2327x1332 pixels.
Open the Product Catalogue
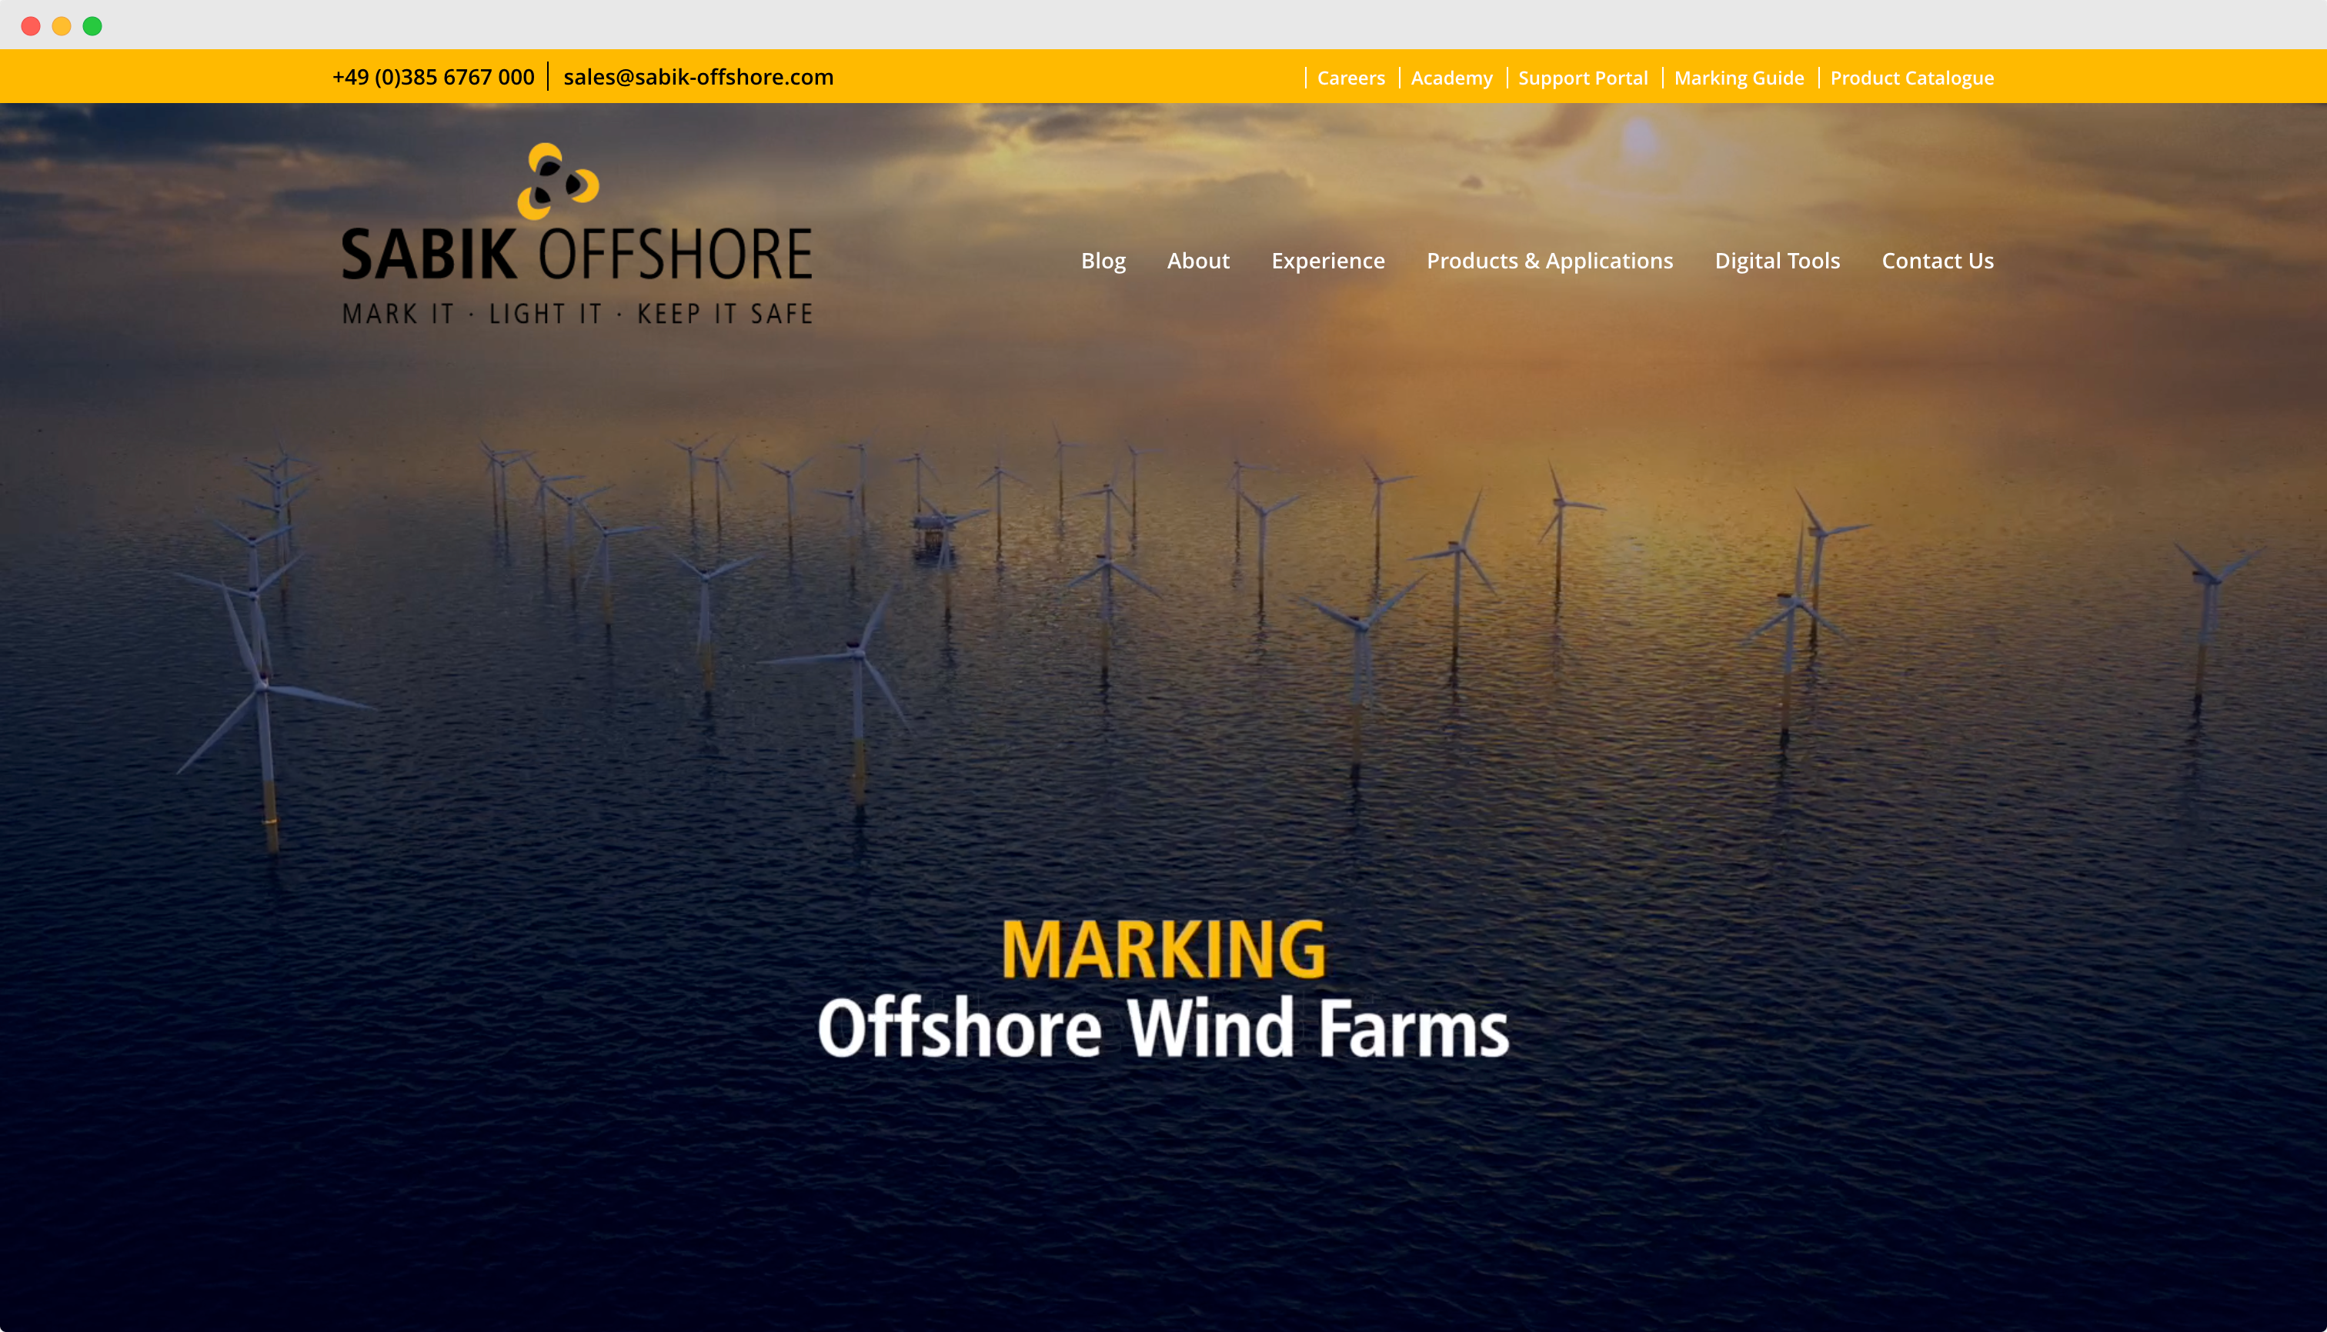[1911, 78]
